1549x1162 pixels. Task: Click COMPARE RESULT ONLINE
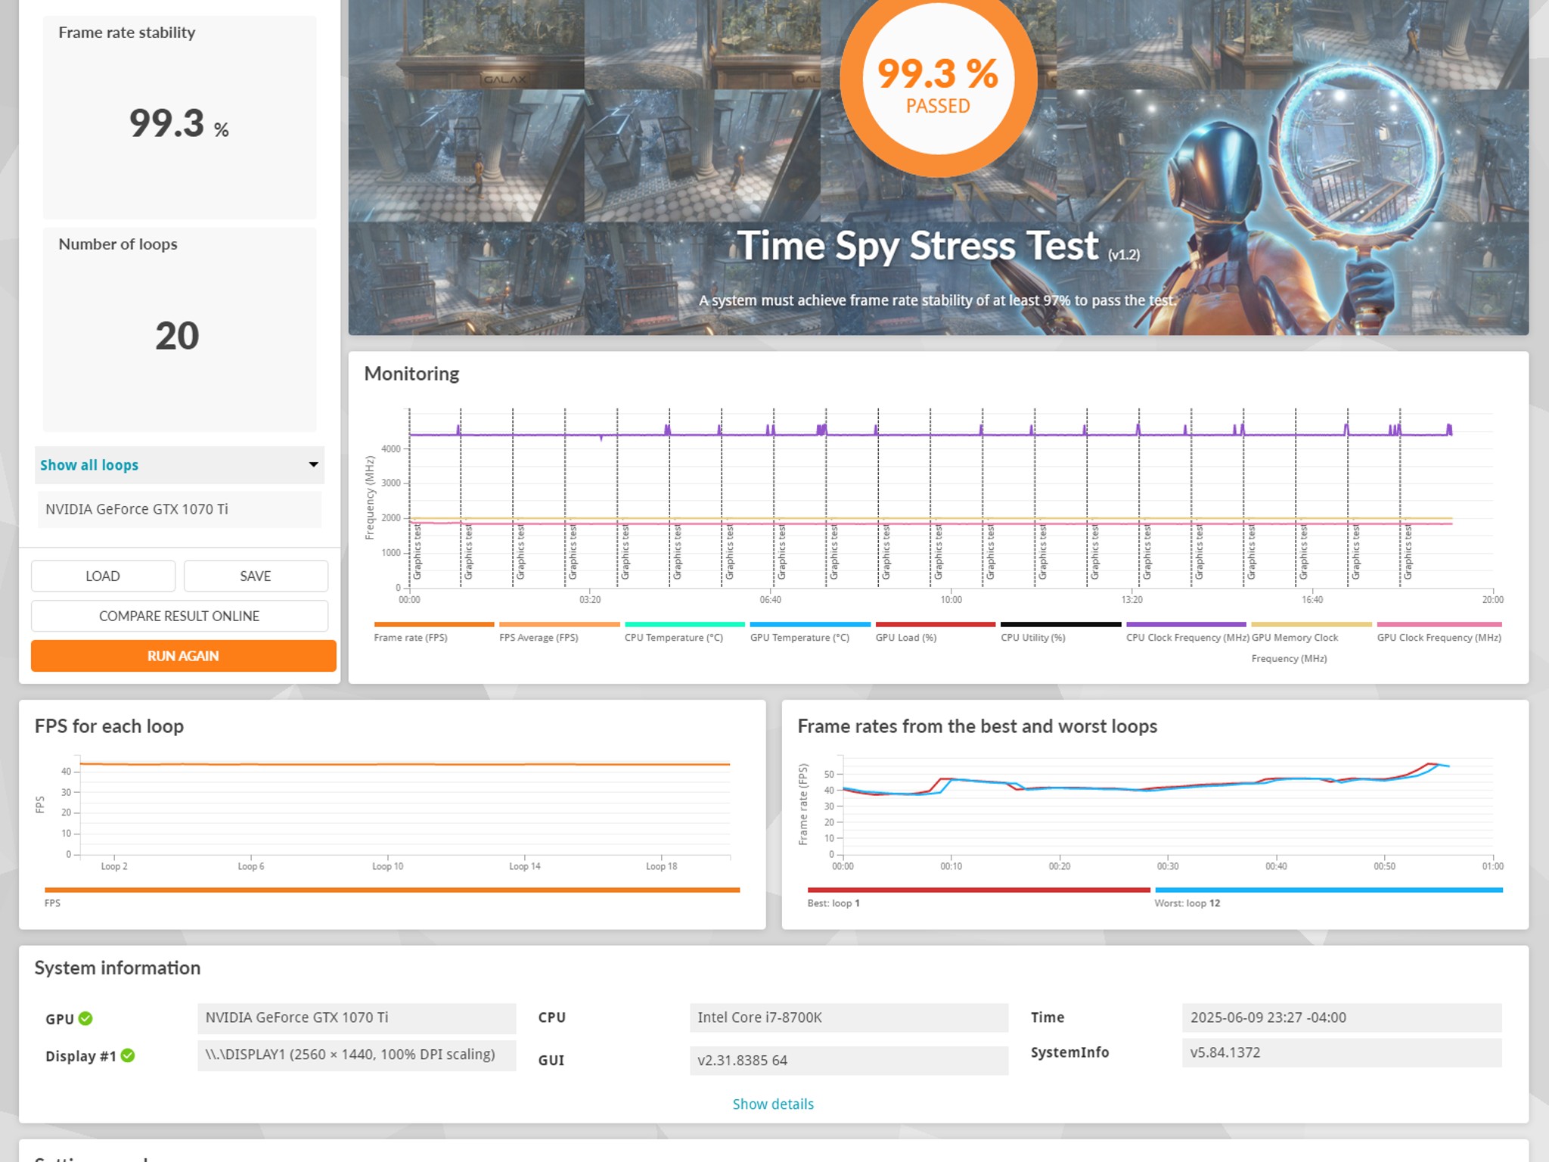(x=179, y=616)
